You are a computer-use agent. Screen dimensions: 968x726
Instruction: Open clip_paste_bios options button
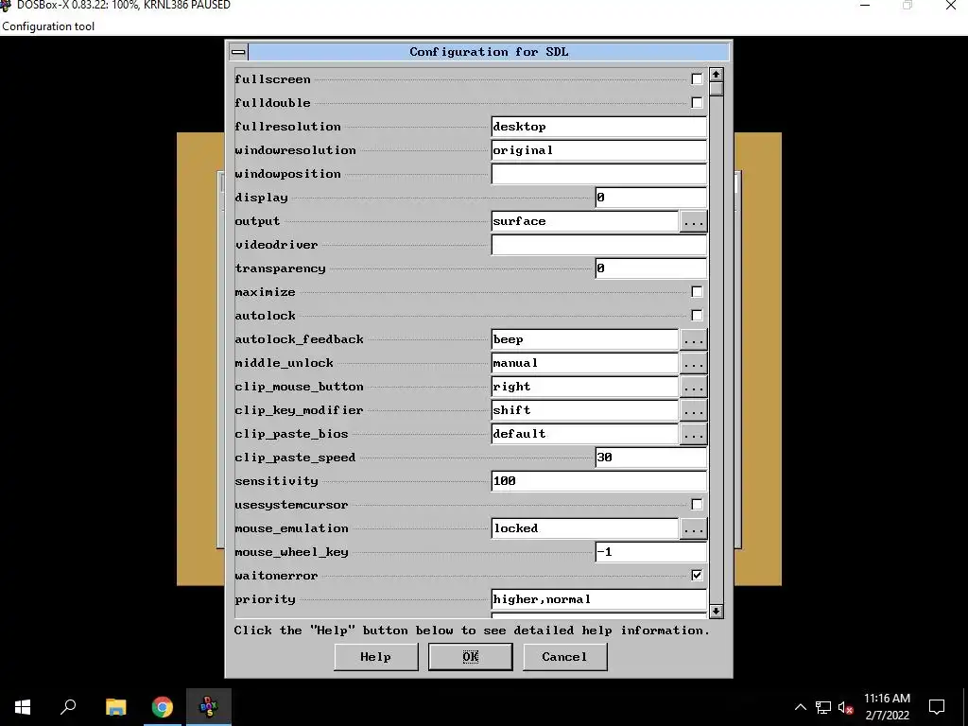pyautogui.click(x=693, y=433)
